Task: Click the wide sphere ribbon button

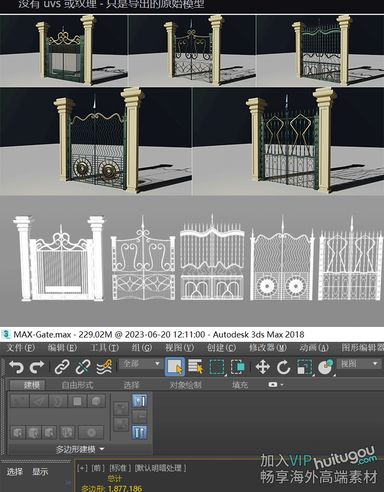Action: pyautogui.click(x=91, y=433)
